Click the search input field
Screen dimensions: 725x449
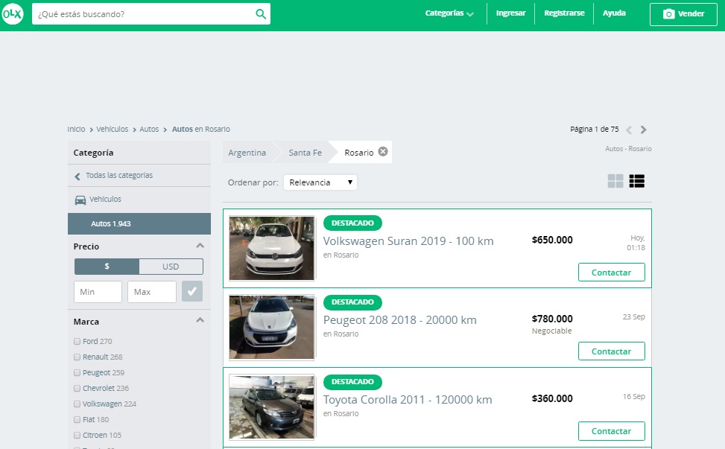point(143,14)
